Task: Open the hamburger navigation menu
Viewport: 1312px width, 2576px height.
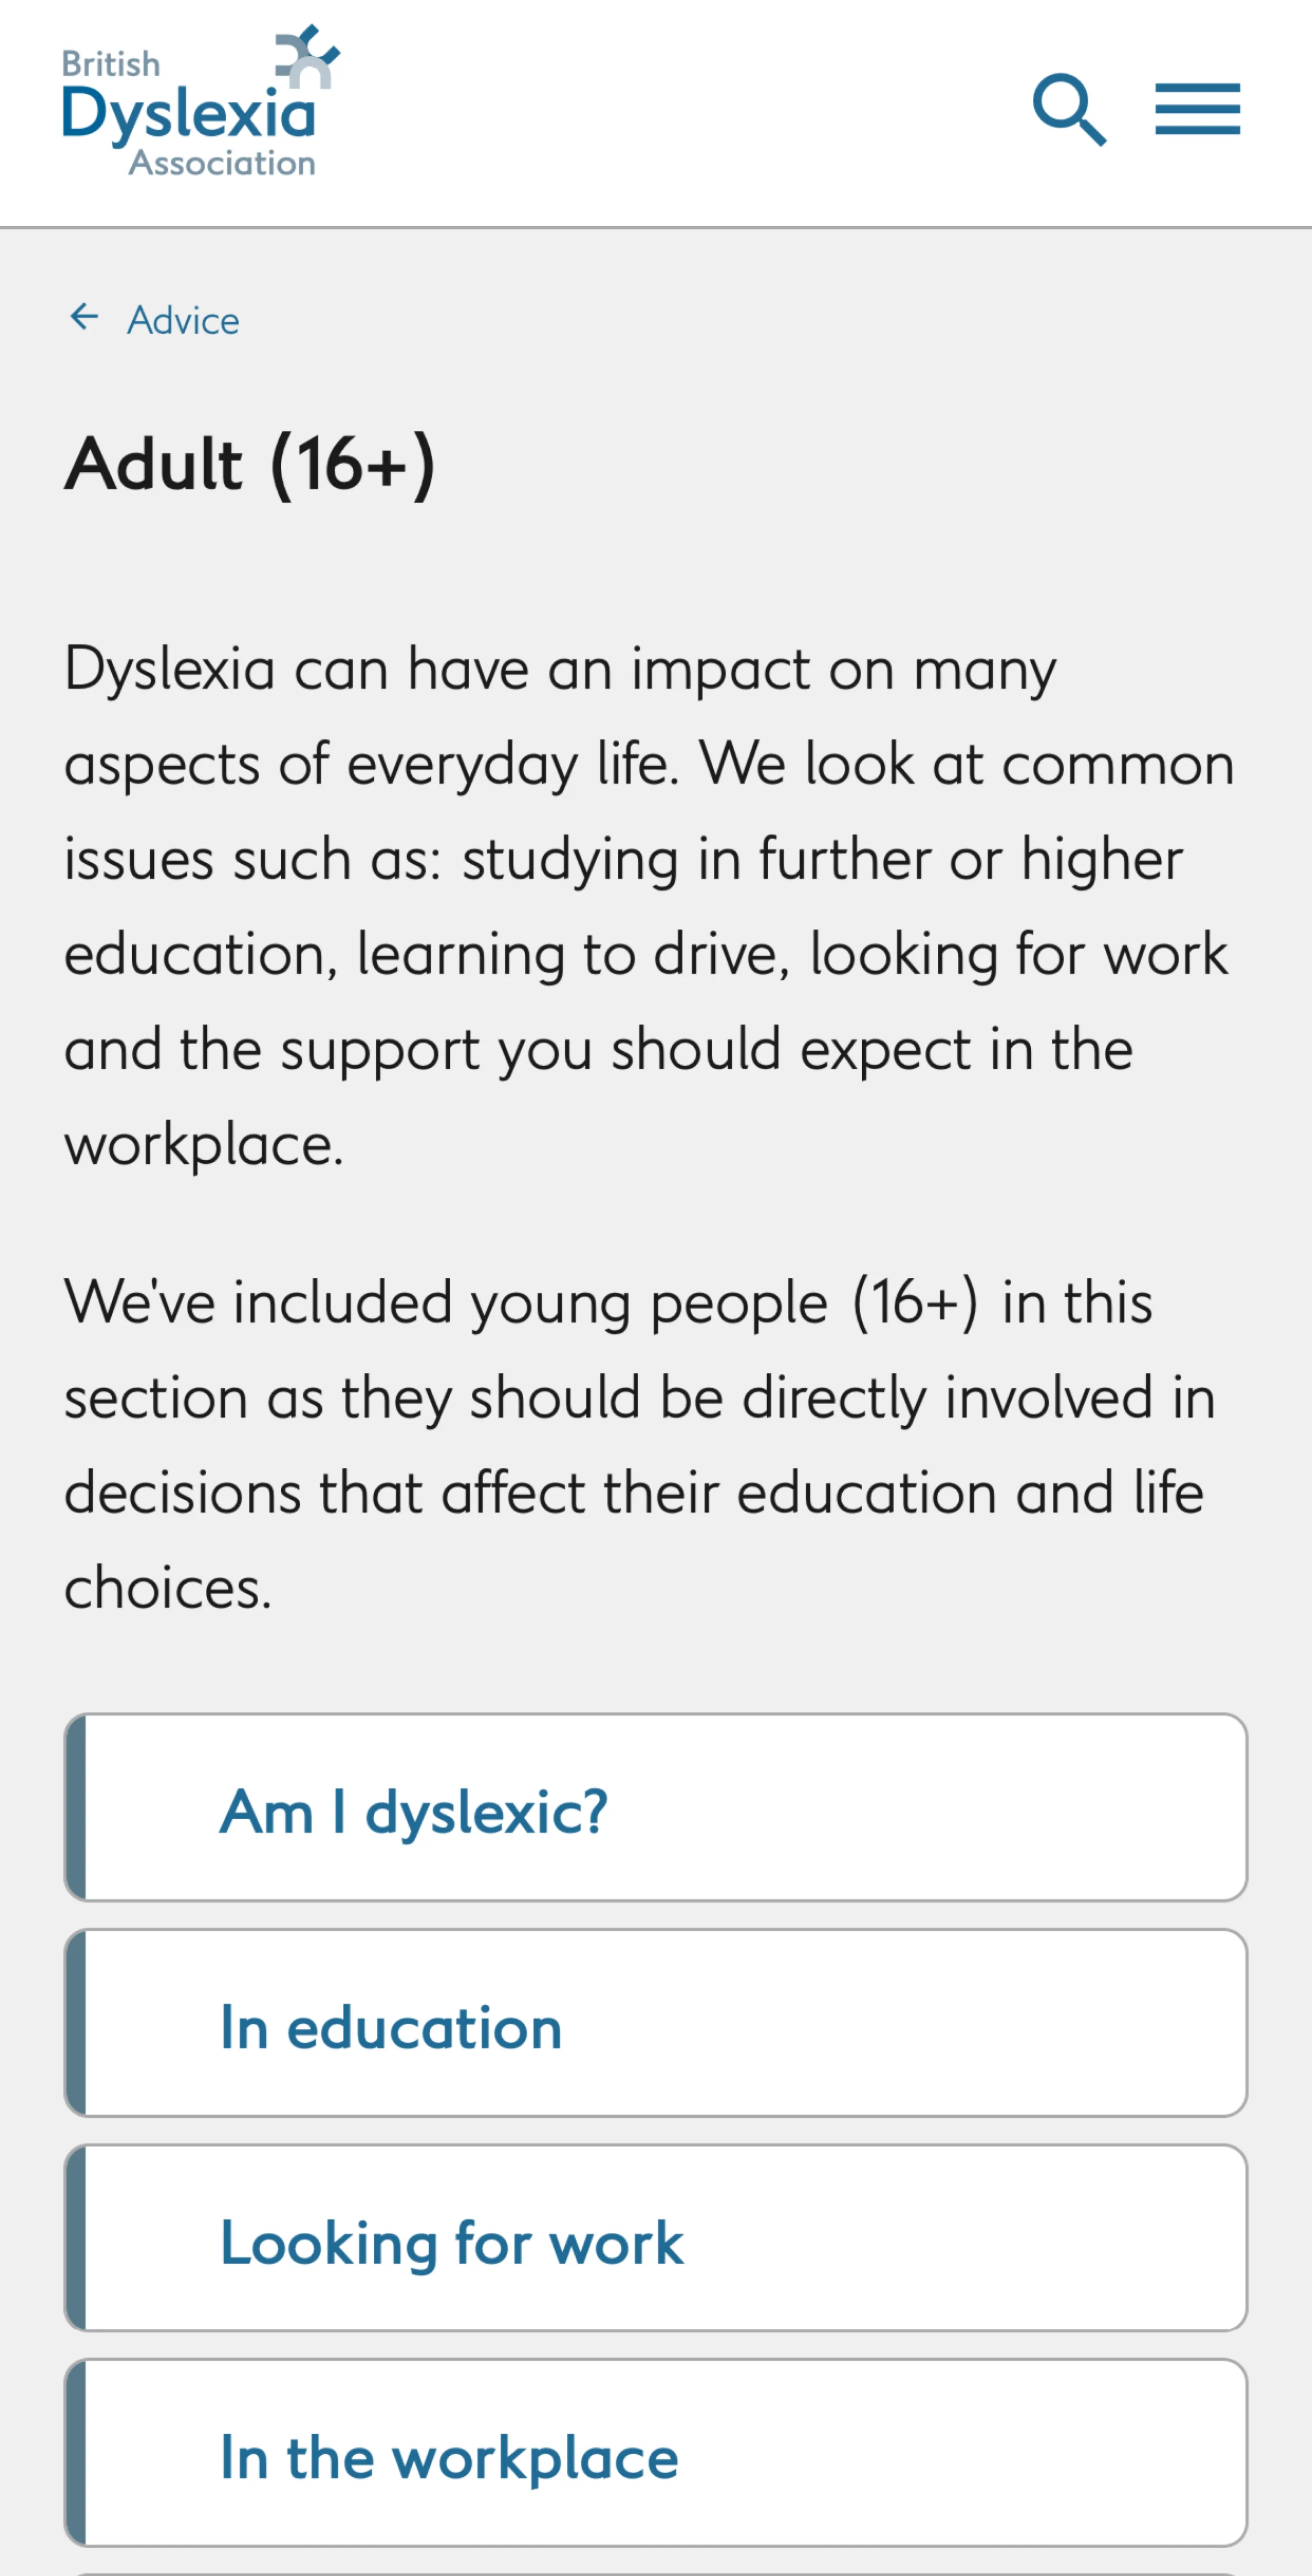Action: coord(1197,109)
